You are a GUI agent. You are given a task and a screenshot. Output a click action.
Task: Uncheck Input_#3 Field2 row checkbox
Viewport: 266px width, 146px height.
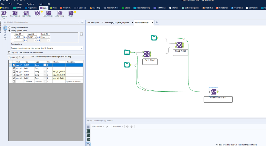click(x=14, y=78)
